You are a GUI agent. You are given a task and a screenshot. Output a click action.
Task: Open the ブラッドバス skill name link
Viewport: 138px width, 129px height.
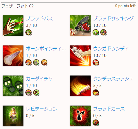[39, 19]
